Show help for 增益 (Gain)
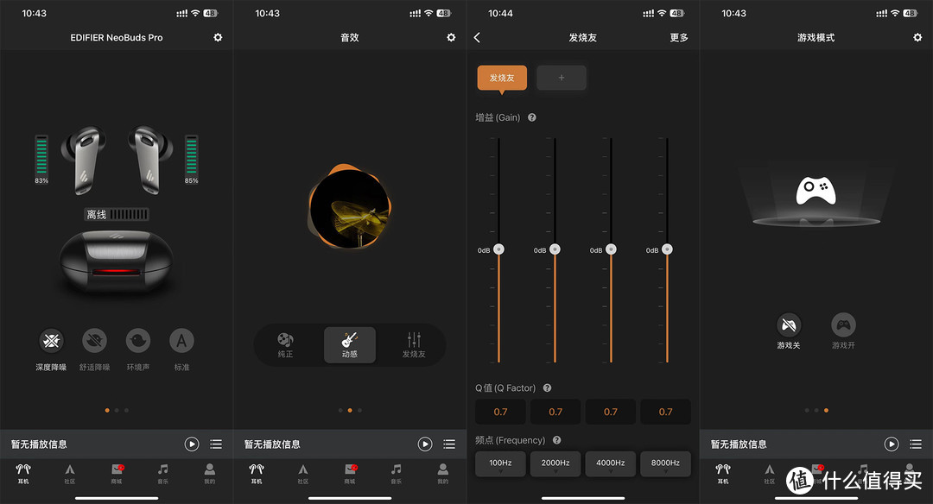 pyautogui.click(x=532, y=117)
